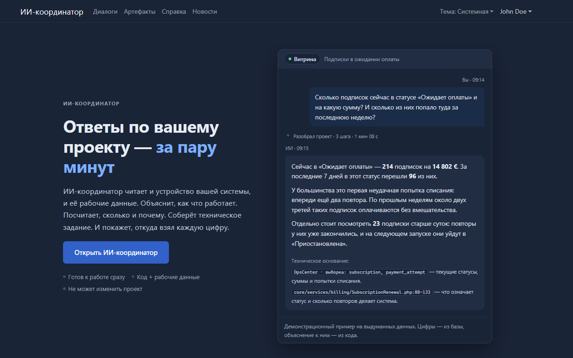Viewport: 573px width, 358px height.
Task: Open the Диалоги nav item
Action: pyautogui.click(x=105, y=11)
